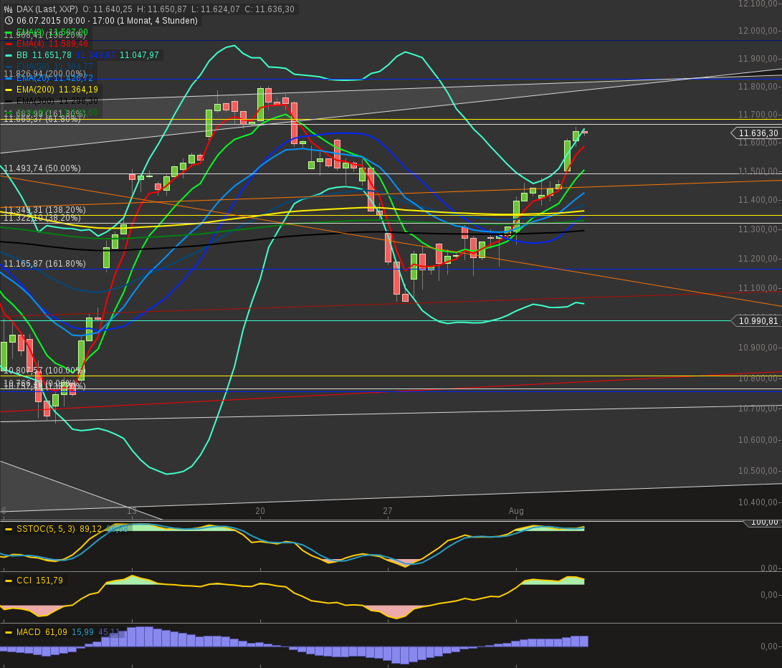The width and height of the screenshot is (782, 668).
Task: Click the light-blue EMA(20) legend marker
Action: coord(9,78)
